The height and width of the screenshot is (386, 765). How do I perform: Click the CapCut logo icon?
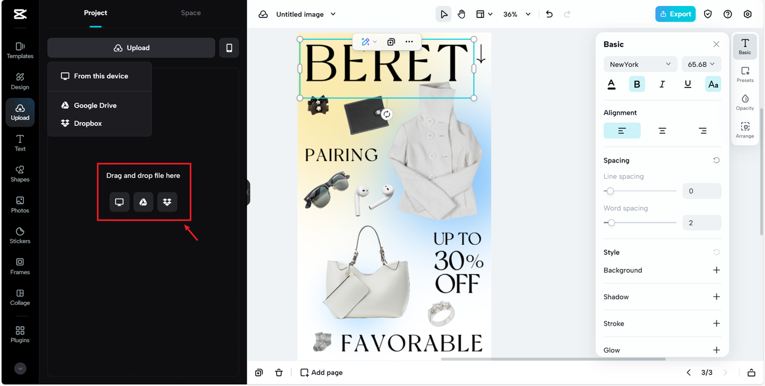click(x=20, y=14)
